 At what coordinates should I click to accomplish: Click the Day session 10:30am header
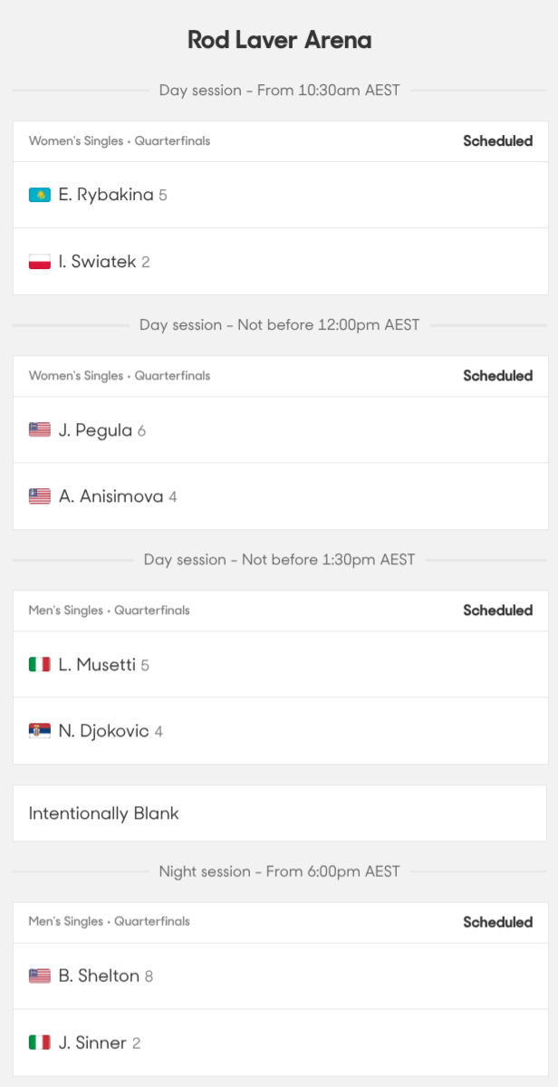tap(279, 90)
